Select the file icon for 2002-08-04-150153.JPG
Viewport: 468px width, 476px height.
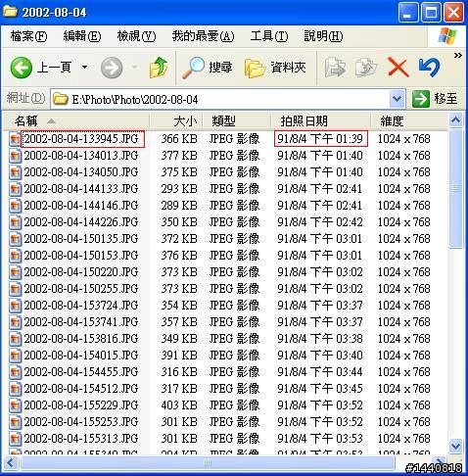click(x=15, y=256)
